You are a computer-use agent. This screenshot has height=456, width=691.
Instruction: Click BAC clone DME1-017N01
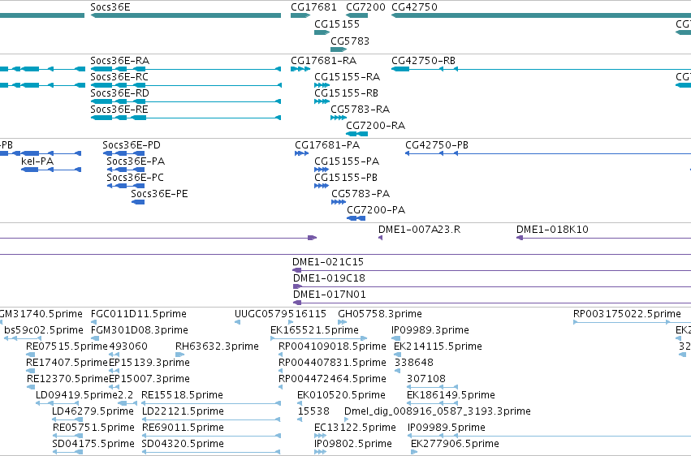tap(492, 303)
